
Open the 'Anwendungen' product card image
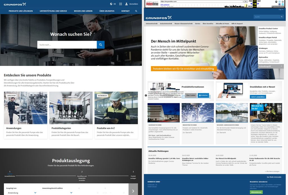tap(26, 108)
